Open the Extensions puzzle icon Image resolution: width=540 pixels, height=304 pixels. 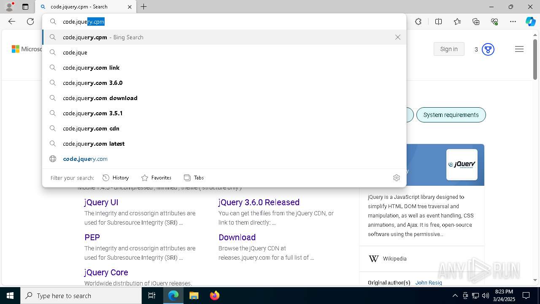pyautogui.click(x=418, y=22)
